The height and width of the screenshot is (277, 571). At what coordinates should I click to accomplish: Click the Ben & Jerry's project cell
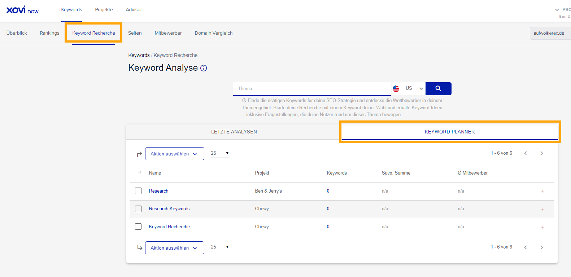click(x=268, y=191)
